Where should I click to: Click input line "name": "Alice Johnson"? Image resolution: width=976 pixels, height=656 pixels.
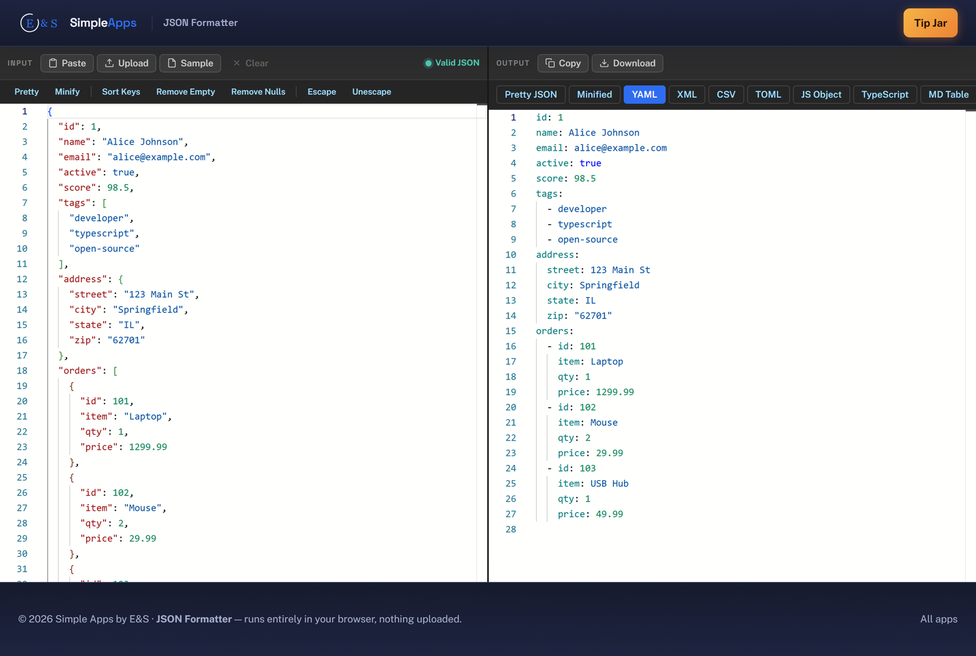(x=123, y=142)
